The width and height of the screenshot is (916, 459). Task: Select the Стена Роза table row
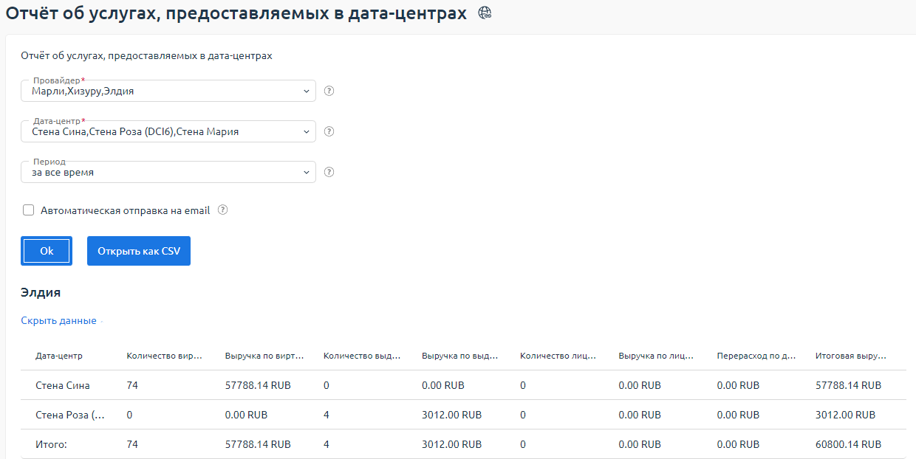(69, 415)
